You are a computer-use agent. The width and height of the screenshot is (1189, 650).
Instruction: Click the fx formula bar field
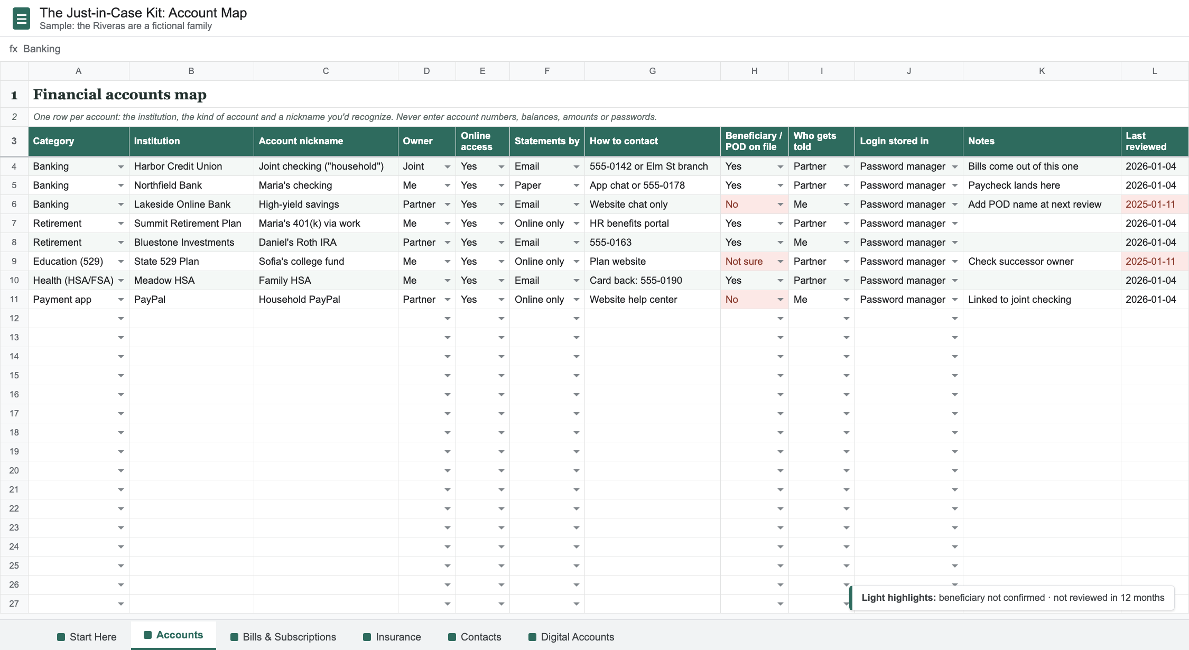(x=594, y=49)
